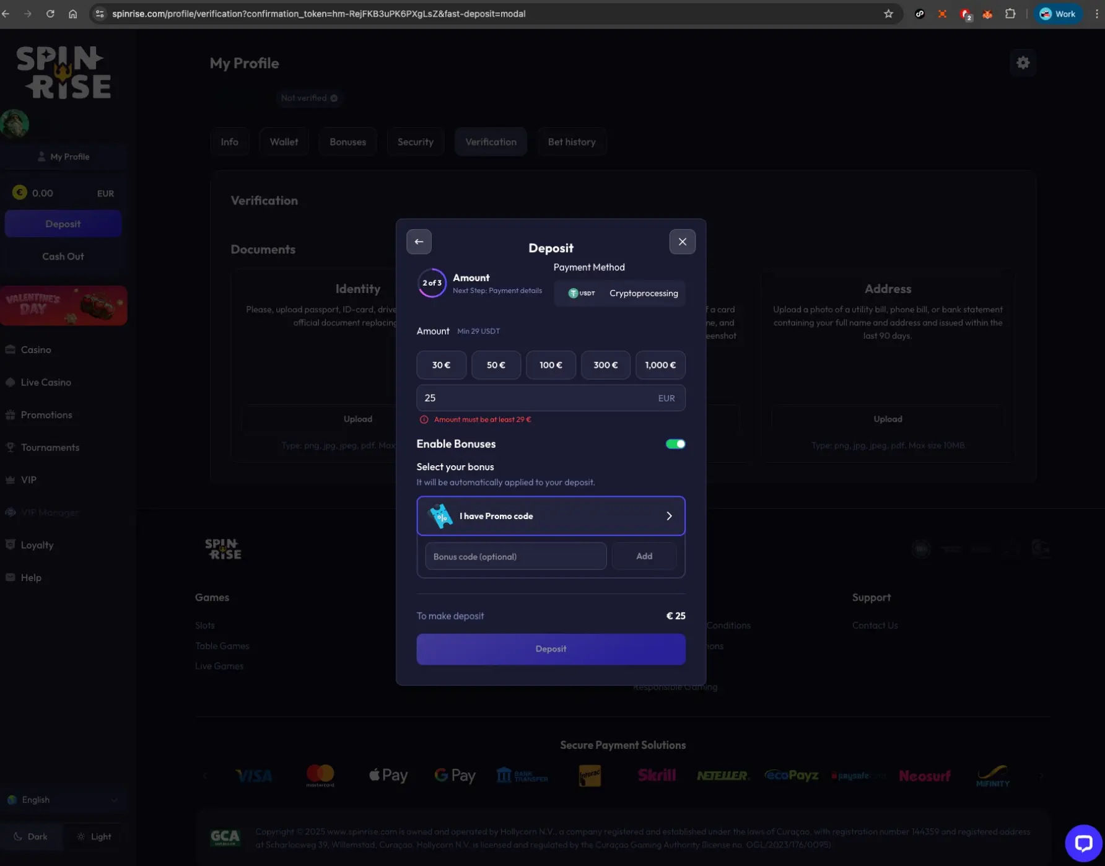
Task: Open the site information icon in address bar
Action: 100,14
